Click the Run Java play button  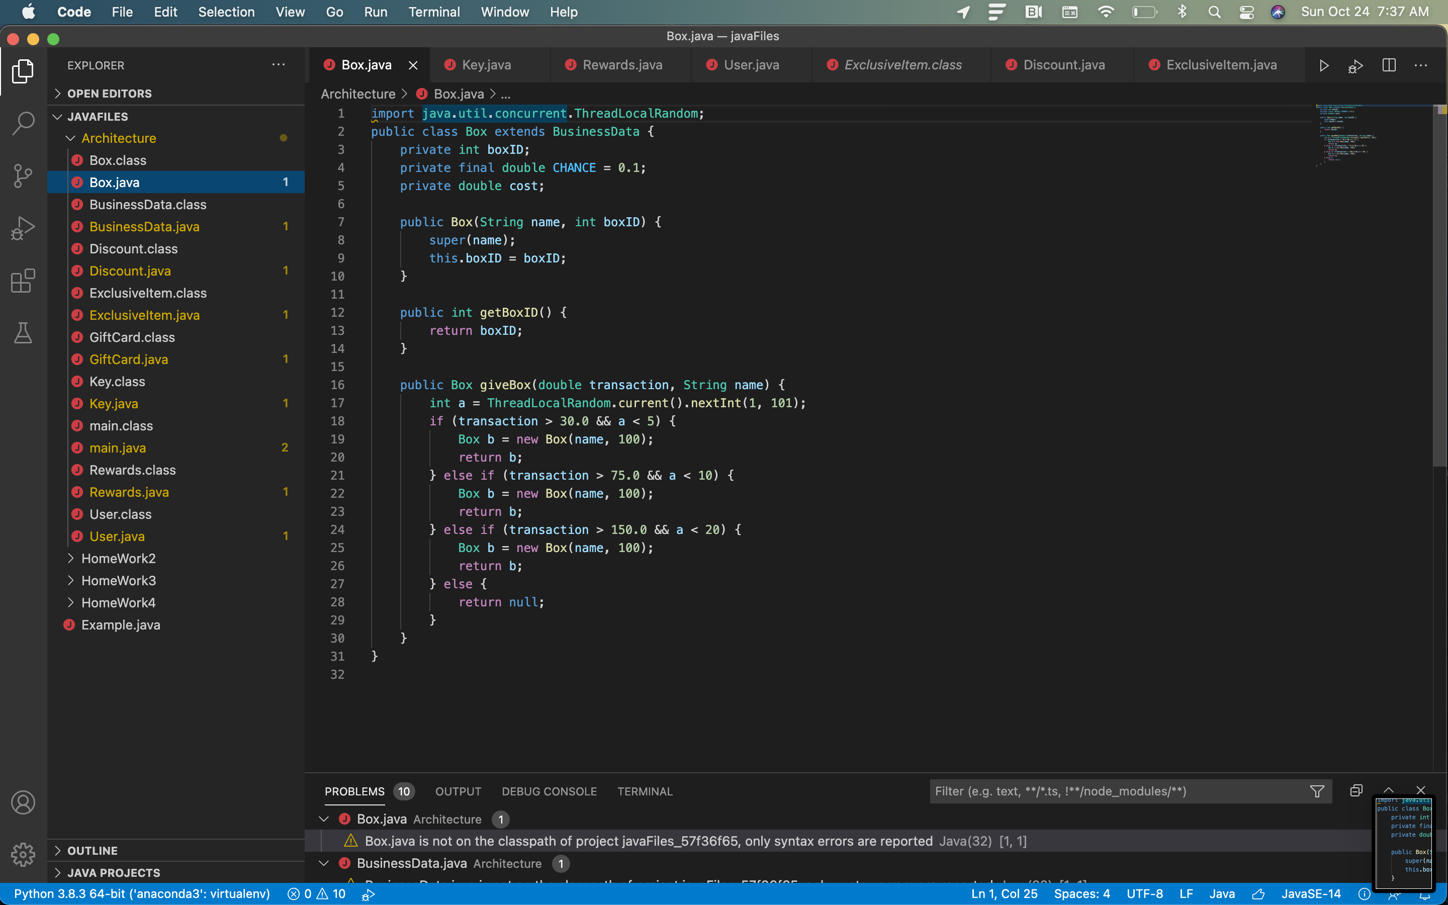1323,65
